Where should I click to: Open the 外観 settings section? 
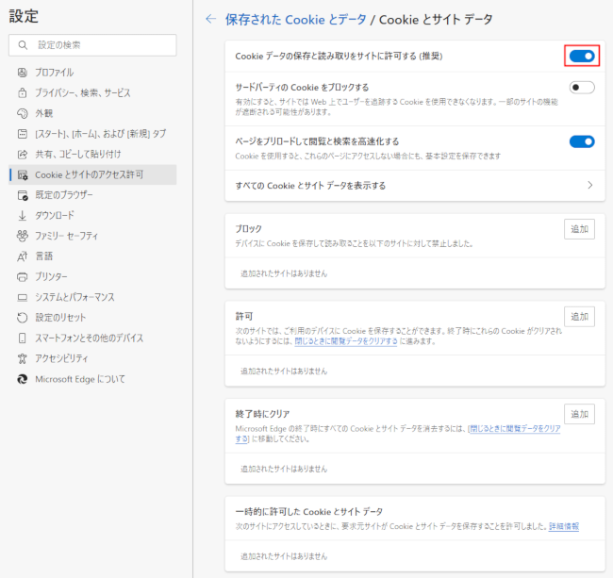pos(44,113)
